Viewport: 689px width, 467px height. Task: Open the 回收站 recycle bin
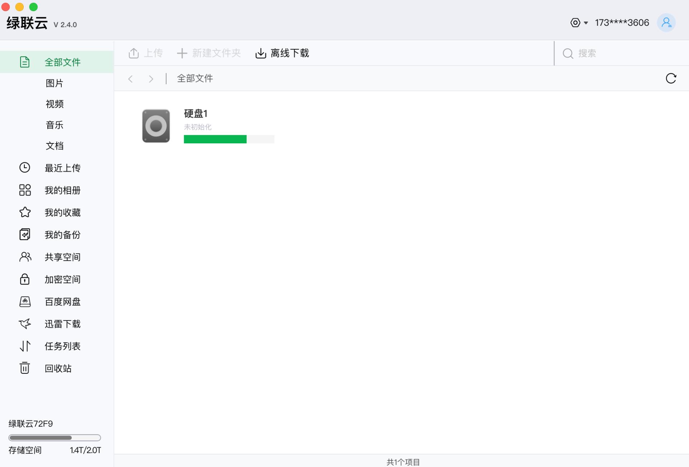(x=58, y=368)
